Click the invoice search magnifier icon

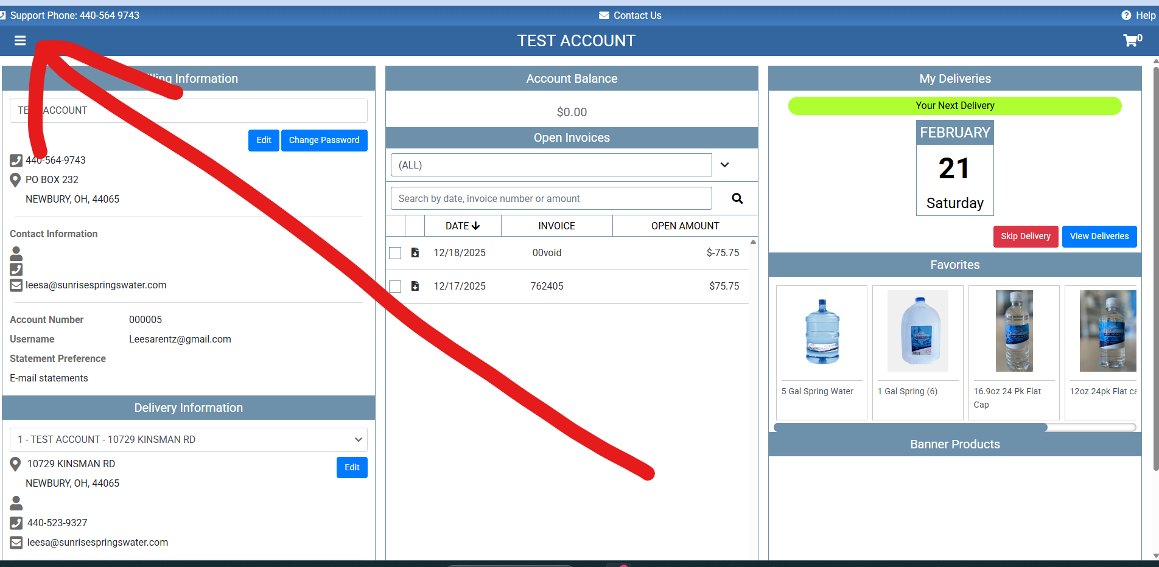tap(737, 198)
